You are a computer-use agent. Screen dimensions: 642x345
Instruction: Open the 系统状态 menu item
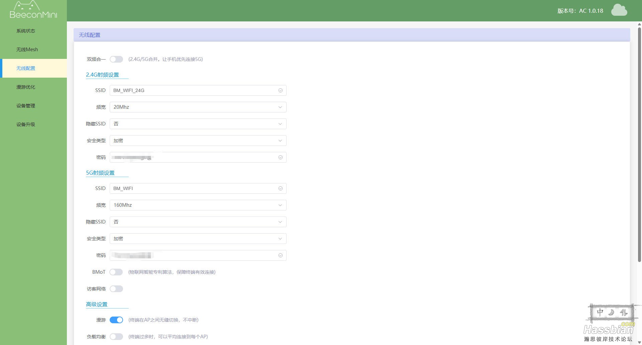pyautogui.click(x=33, y=31)
